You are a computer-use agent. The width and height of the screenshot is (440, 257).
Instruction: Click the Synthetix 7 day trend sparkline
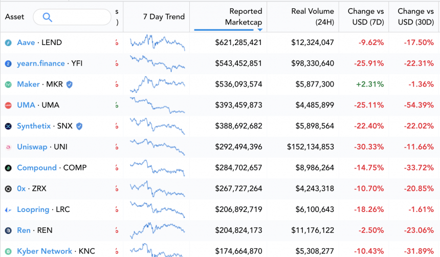click(157, 126)
